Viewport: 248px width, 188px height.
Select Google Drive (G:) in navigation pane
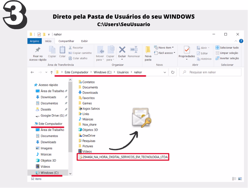[50, 116]
